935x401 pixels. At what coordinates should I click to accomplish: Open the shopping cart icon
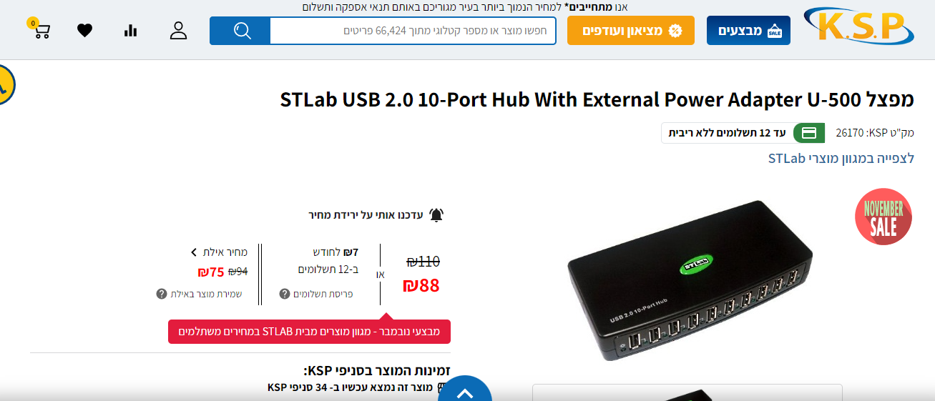pos(40,30)
